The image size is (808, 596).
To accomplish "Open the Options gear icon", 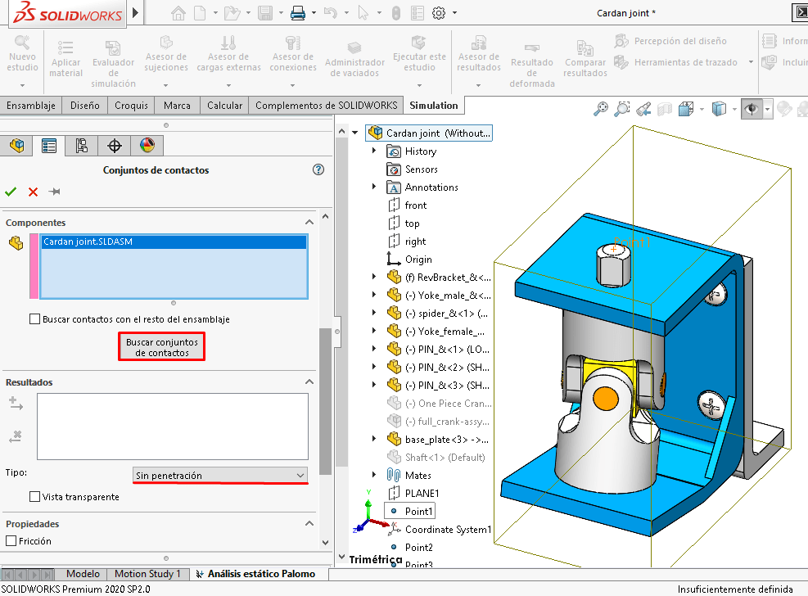I will tap(439, 13).
